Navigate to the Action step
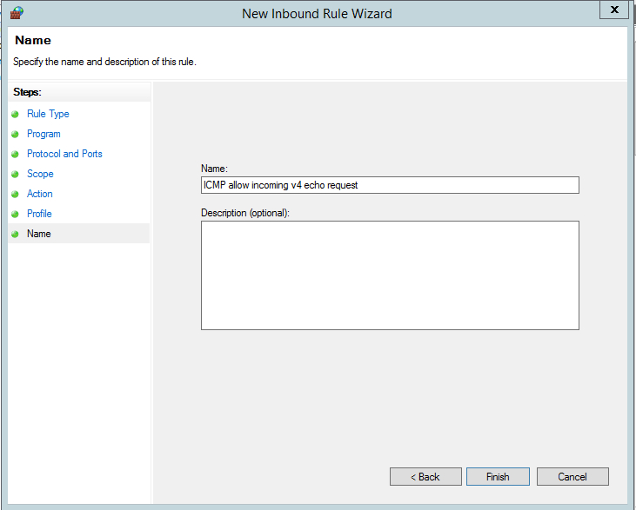Image resolution: width=636 pixels, height=510 pixels. (40, 194)
